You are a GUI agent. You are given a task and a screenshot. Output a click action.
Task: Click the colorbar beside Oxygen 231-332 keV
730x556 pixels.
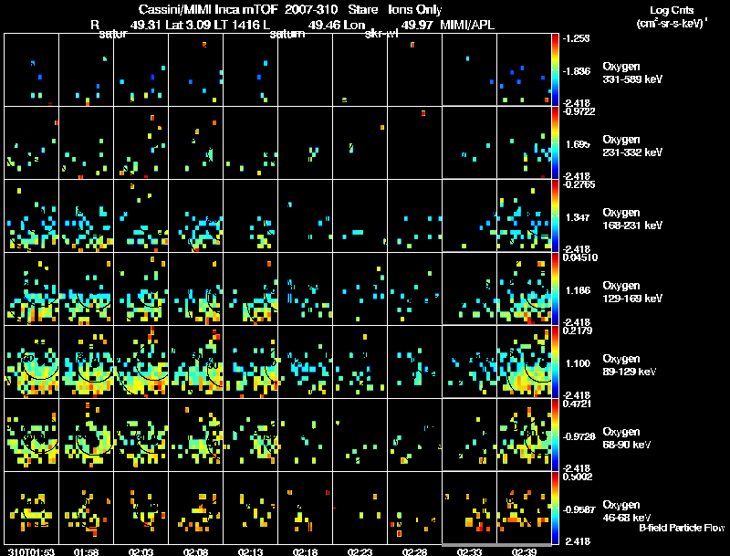[x=555, y=142]
